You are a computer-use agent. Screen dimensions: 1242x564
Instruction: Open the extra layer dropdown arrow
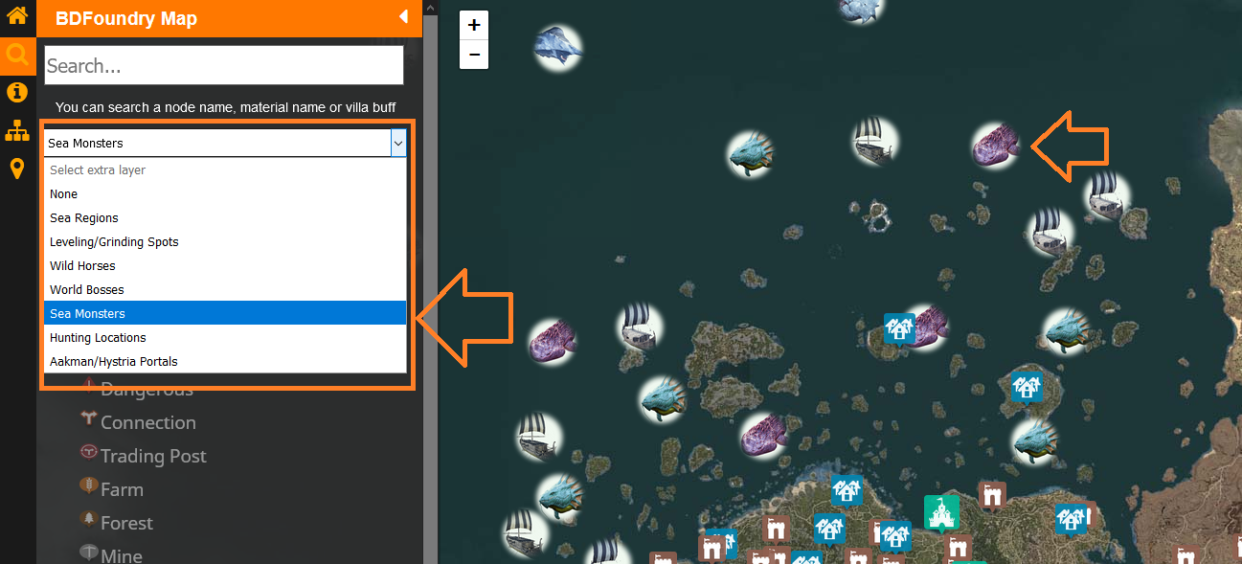[x=398, y=143]
